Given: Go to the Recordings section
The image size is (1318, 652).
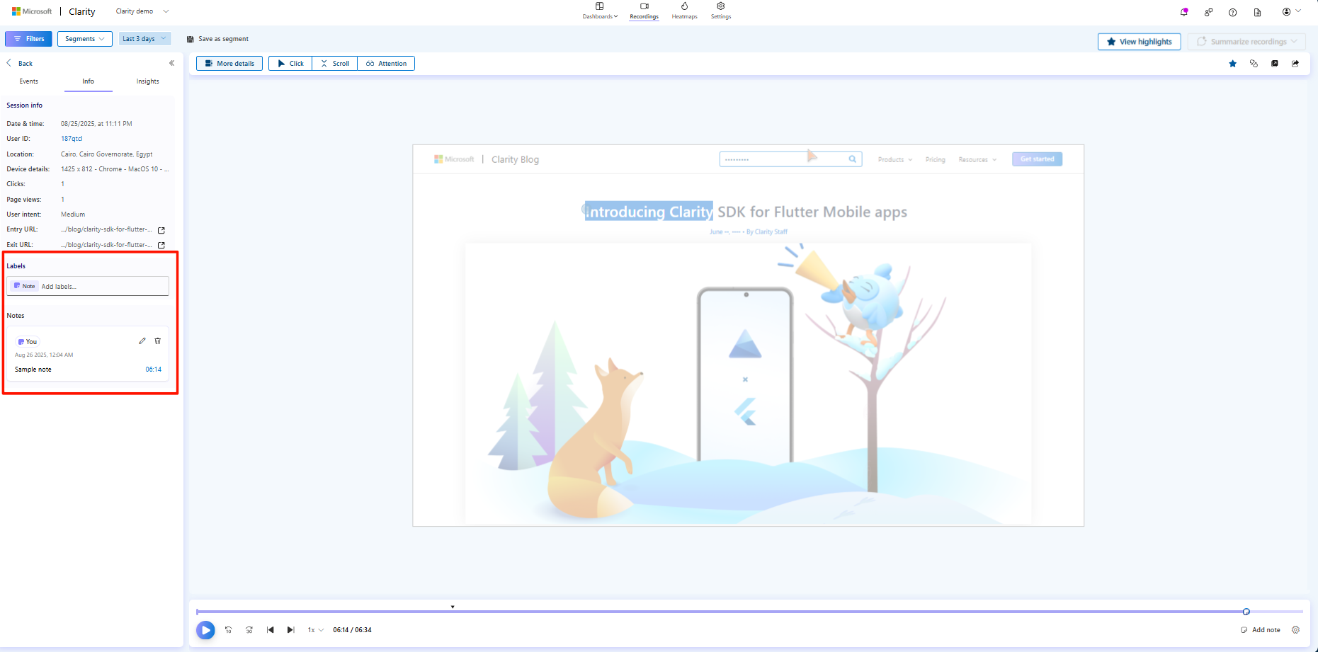Looking at the screenshot, I should click(x=644, y=11).
